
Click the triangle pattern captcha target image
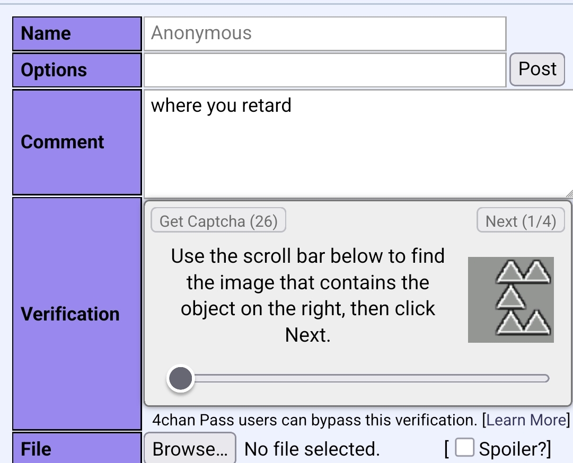point(511,300)
